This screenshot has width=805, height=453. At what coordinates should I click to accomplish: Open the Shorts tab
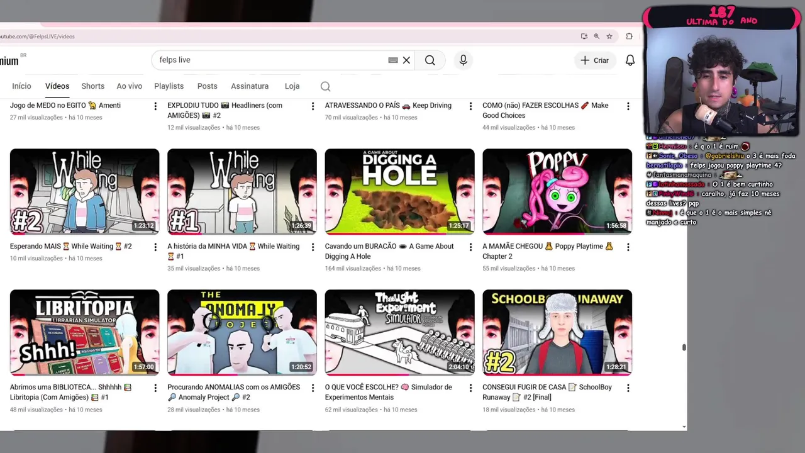coord(92,86)
